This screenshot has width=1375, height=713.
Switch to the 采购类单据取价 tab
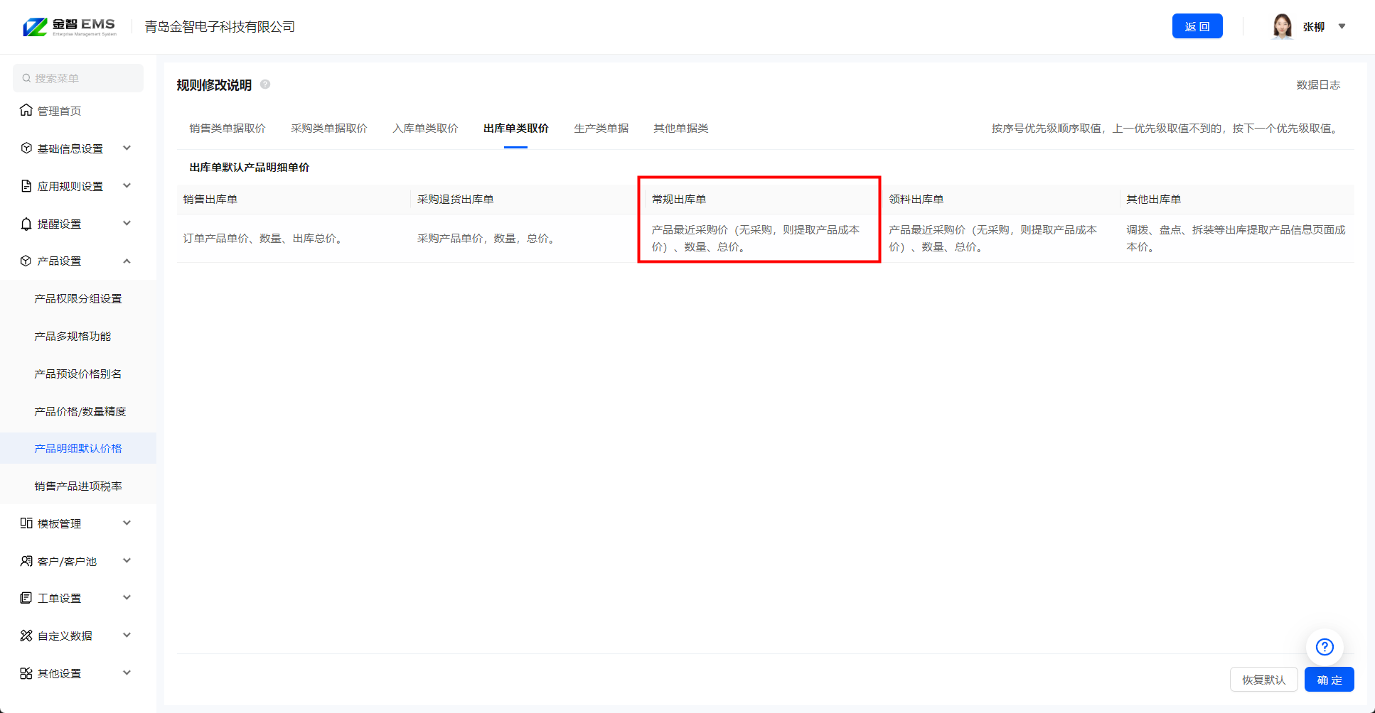329,129
